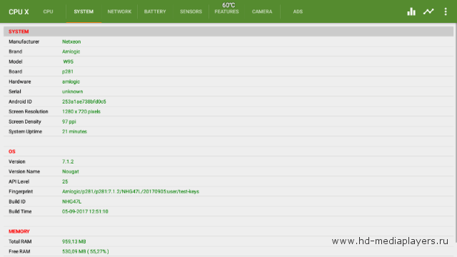This screenshot has height=257, width=457.
Task: Click Manufacturer value Netxeon
Action: pos(71,41)
